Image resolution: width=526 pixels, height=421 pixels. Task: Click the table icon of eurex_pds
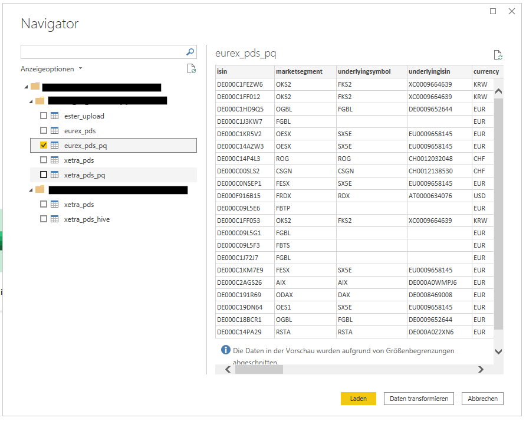[54, 130]
